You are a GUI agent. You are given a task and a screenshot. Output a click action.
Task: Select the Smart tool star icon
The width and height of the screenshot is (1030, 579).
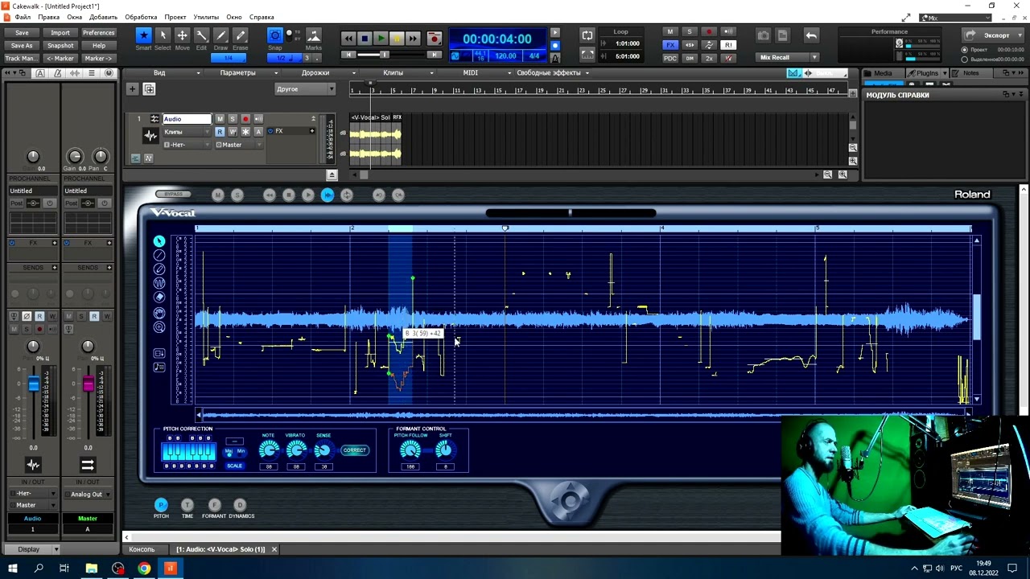point(143,35)
